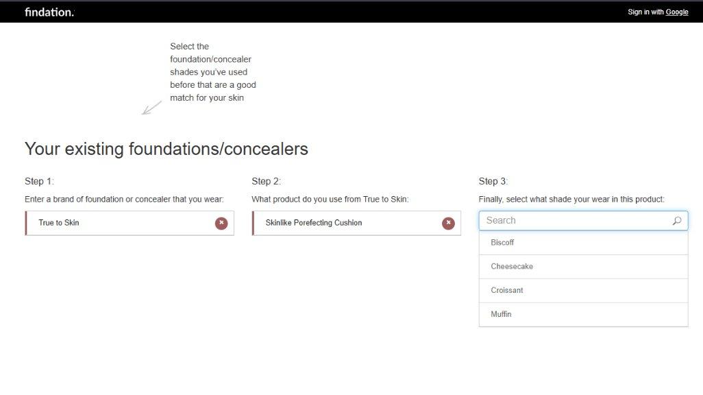This screenshot has width=703, height=395.
Task: Click the findation logo
Action: tap(49, 12)
